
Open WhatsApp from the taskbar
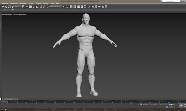point(6,109)
